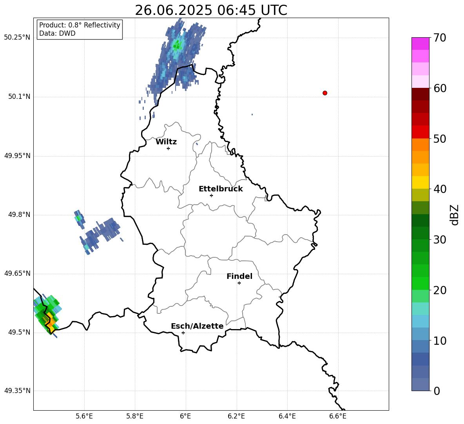Click the latitude label 50.25°N
Screen dimensions: 464x424
17,38
